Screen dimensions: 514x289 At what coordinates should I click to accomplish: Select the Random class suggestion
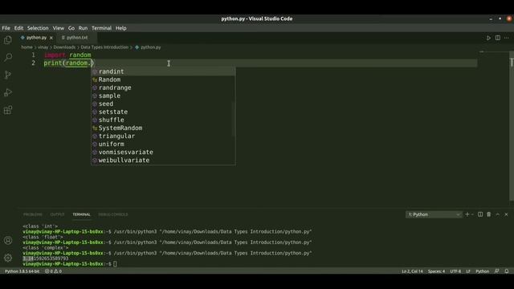coord(162,79)
